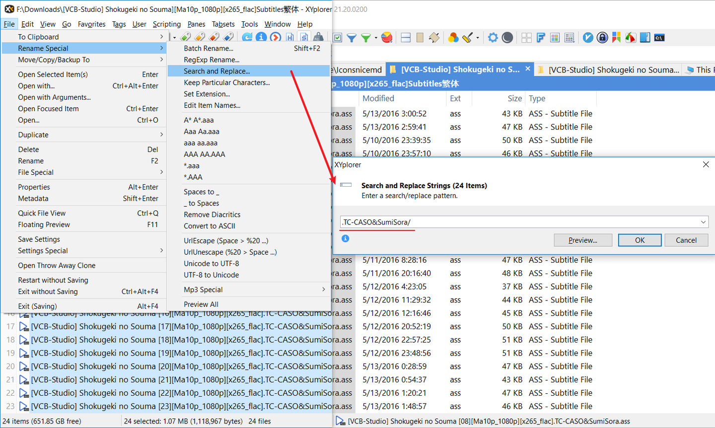The width and height of the screenshot is (715, 428).
Task: Open the Configuration gear icon
Action: coord(493,38)
